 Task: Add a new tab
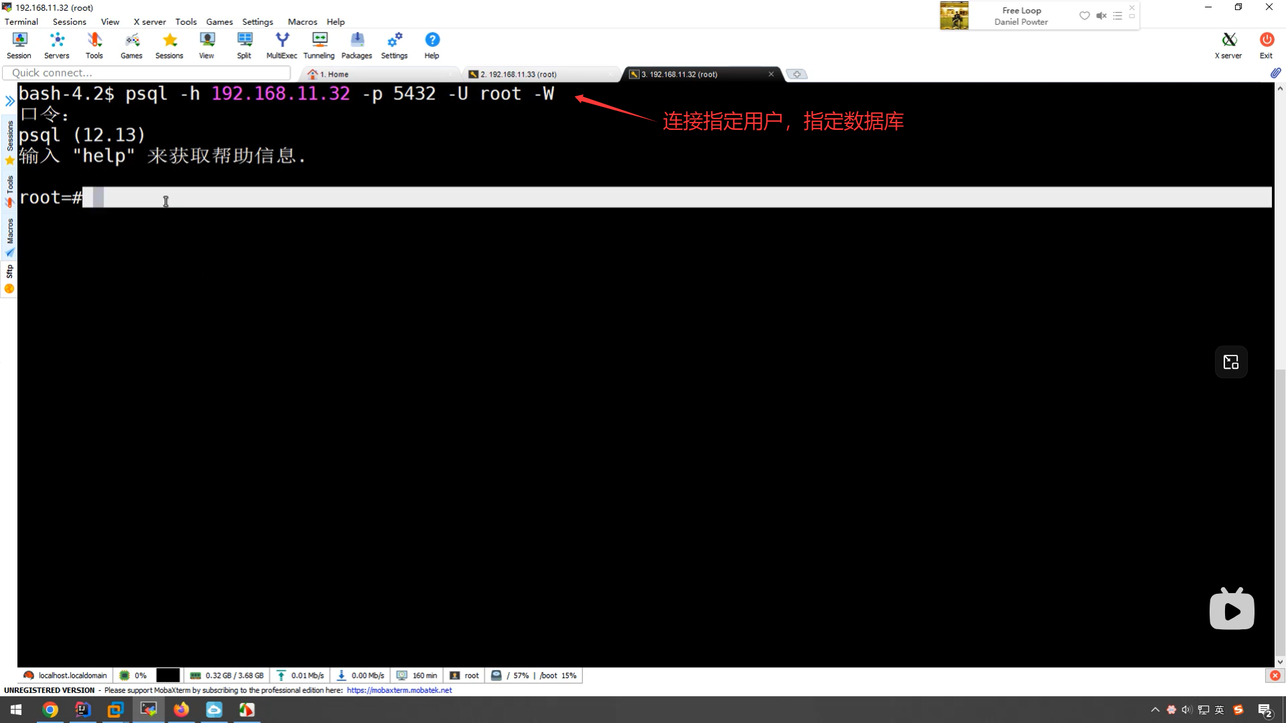click(x=796, y=74)
